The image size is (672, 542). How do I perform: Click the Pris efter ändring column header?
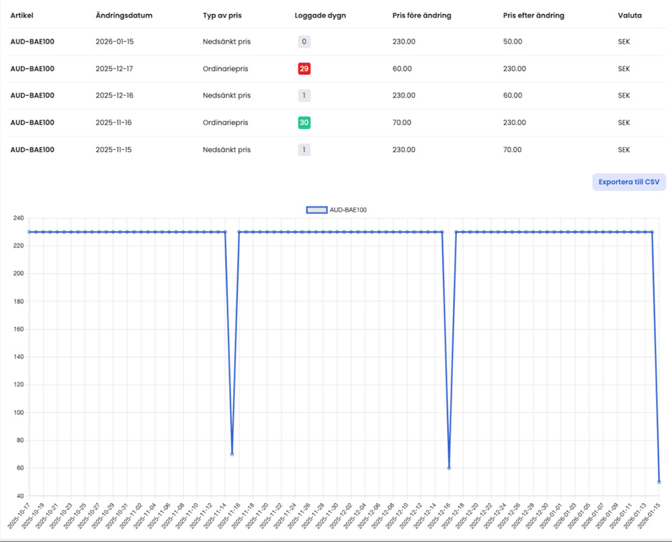click(x=534, y=15)
